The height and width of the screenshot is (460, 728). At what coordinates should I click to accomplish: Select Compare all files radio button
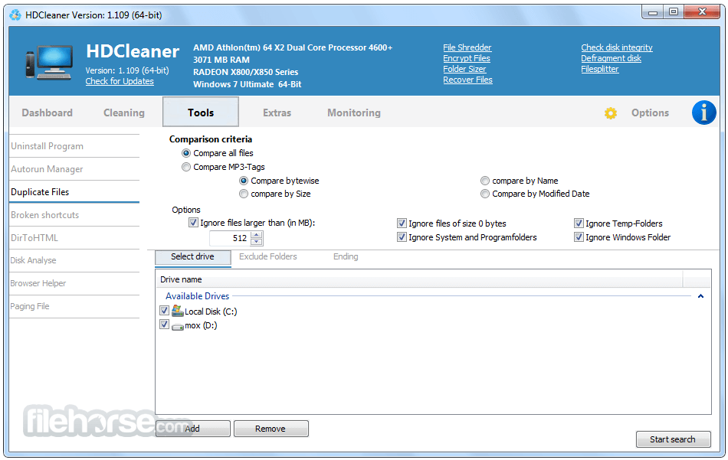(185, 153)
